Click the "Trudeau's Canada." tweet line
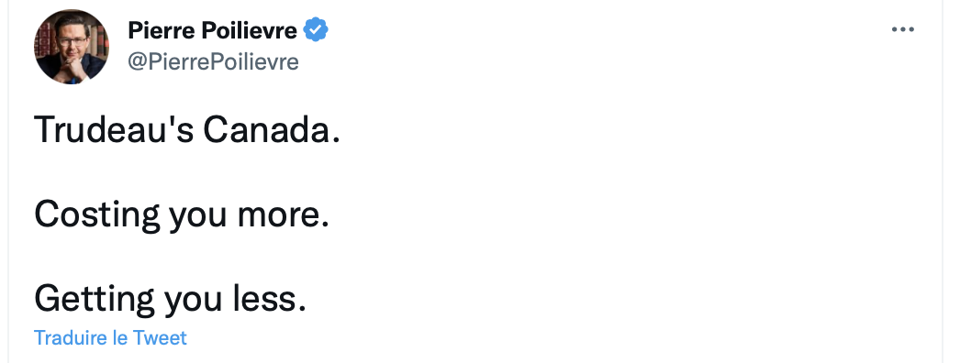 [187, 129]
